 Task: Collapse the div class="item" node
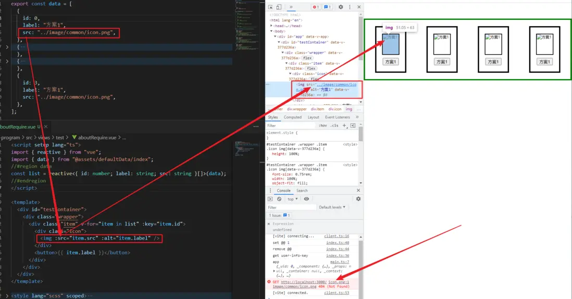pos(287,63)
